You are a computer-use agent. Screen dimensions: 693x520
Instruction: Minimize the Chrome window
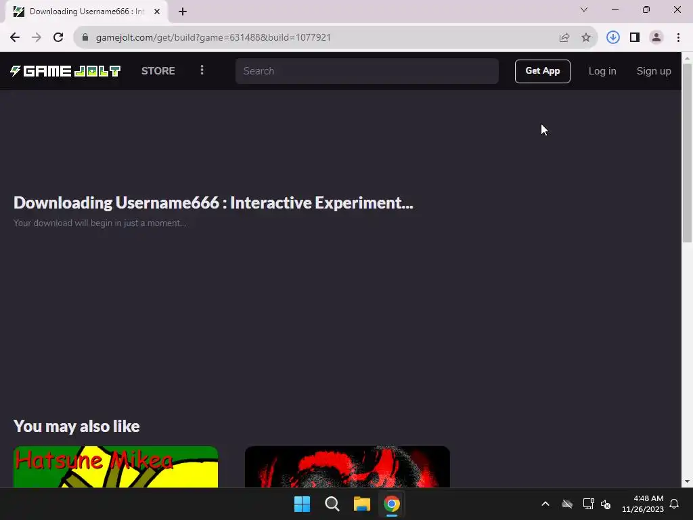pyautogui.click(x=614, y=9)
